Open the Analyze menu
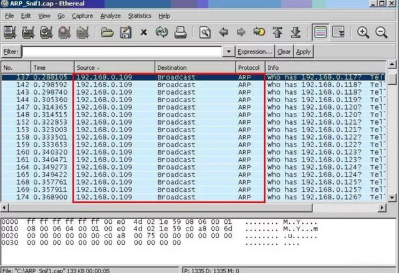Screen dimensions: 399x273 tap(110, 16)
